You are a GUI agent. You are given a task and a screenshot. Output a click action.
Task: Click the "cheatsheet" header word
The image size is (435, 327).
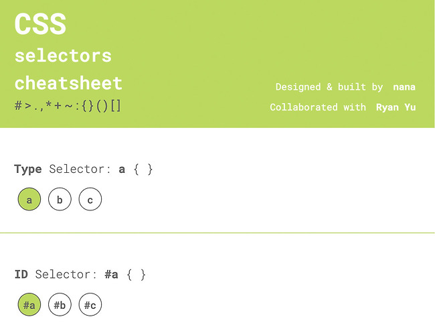pyautogui.click(x=68, y=83)
